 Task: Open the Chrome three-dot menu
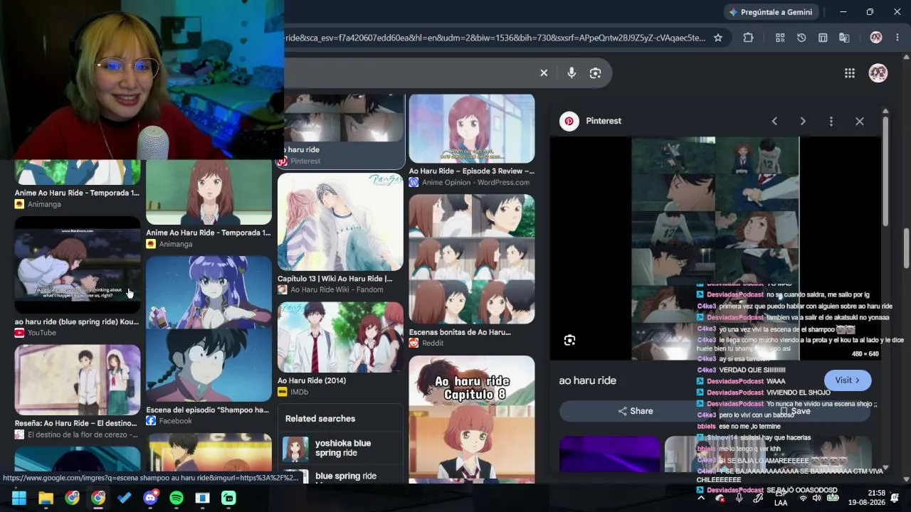(x=897, y=38)
